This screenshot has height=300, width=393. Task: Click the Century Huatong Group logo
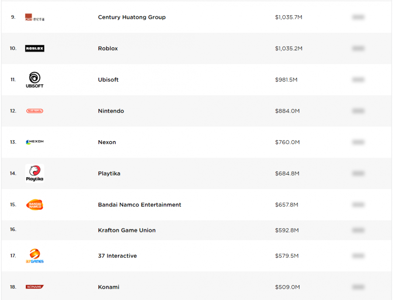[34, 17]
